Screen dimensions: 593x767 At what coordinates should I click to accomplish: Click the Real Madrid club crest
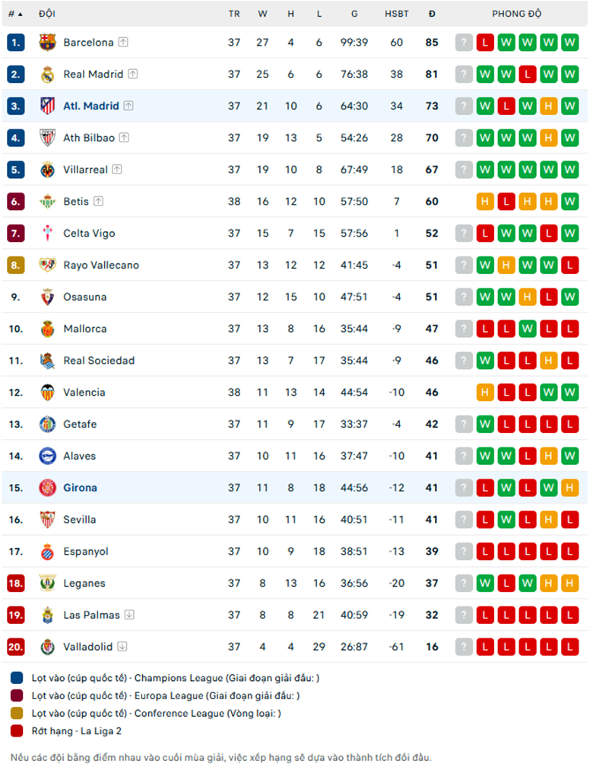point(47,75)
